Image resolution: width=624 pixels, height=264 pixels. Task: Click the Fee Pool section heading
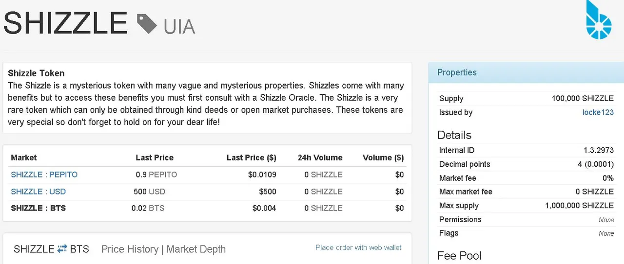click(459, 256)
